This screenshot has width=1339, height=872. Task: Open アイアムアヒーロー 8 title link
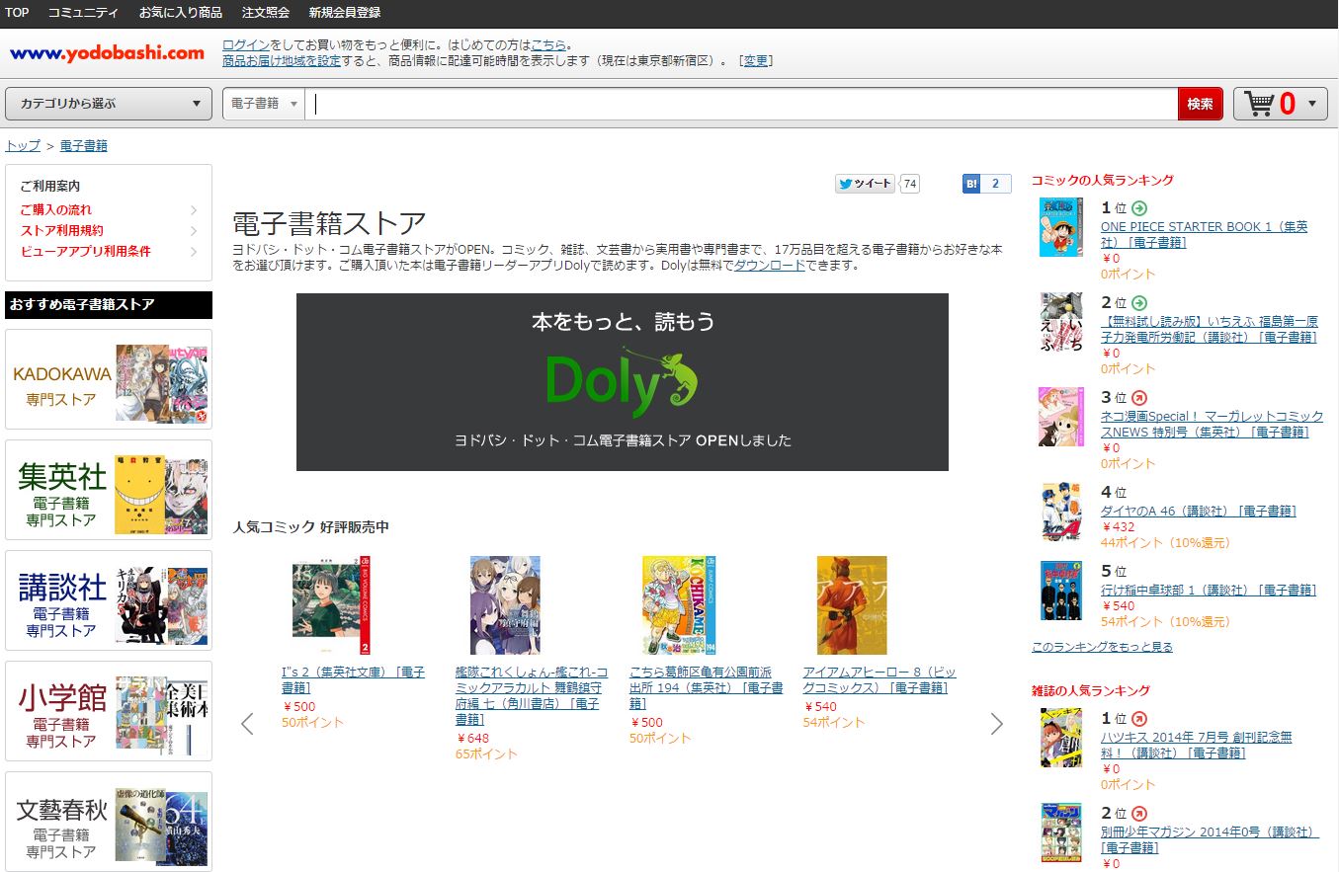click(879, 679)
